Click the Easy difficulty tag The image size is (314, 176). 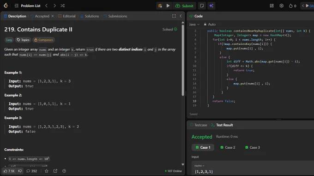click(9, 40)
